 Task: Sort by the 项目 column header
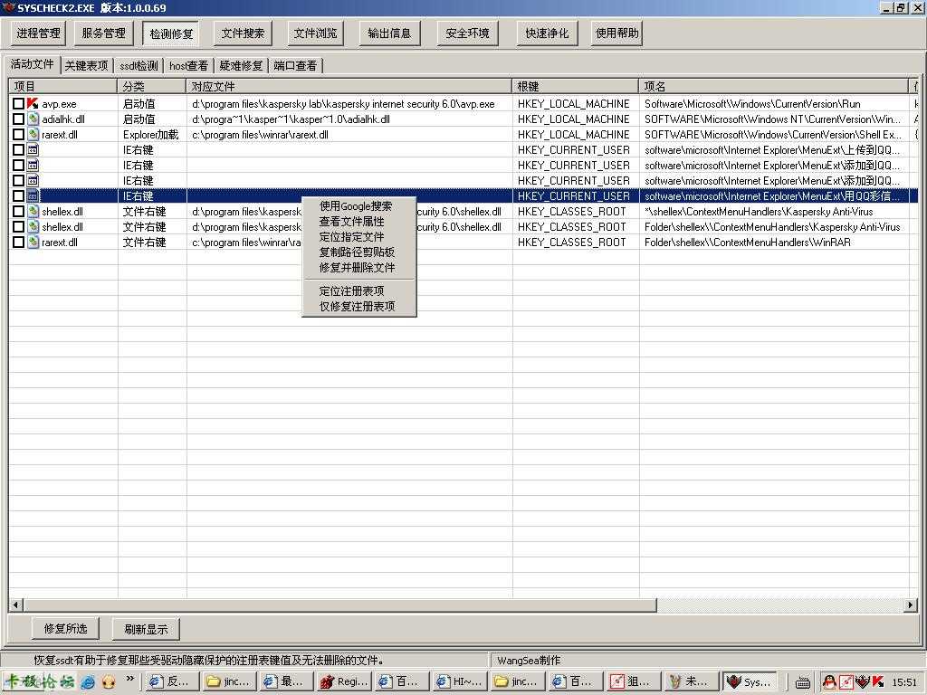[x=63, y=86]
